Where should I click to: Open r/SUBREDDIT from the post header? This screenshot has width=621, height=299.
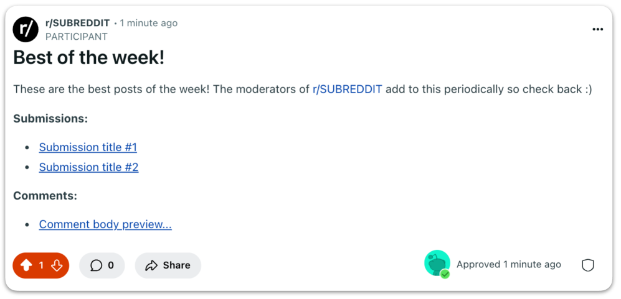[78, 23]
